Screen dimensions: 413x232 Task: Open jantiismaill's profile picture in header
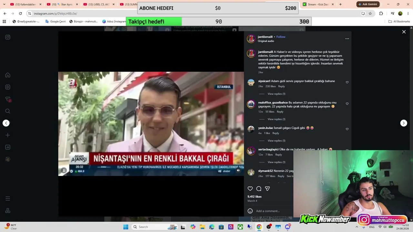click(x=251, y=39)
